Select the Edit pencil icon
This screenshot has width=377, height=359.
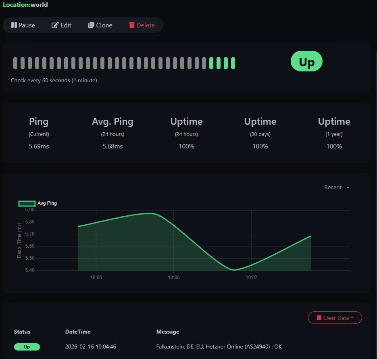54,25
